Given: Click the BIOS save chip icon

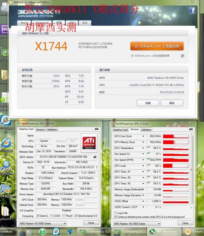Looking at the screenshot, I should (95, 157).
